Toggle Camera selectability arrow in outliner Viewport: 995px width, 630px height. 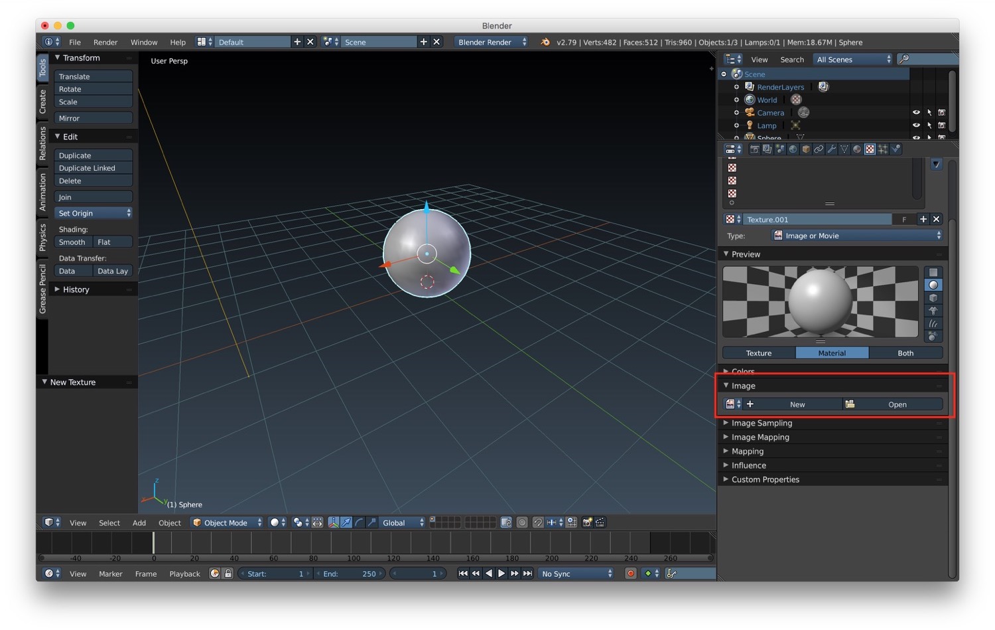[929, 113]
